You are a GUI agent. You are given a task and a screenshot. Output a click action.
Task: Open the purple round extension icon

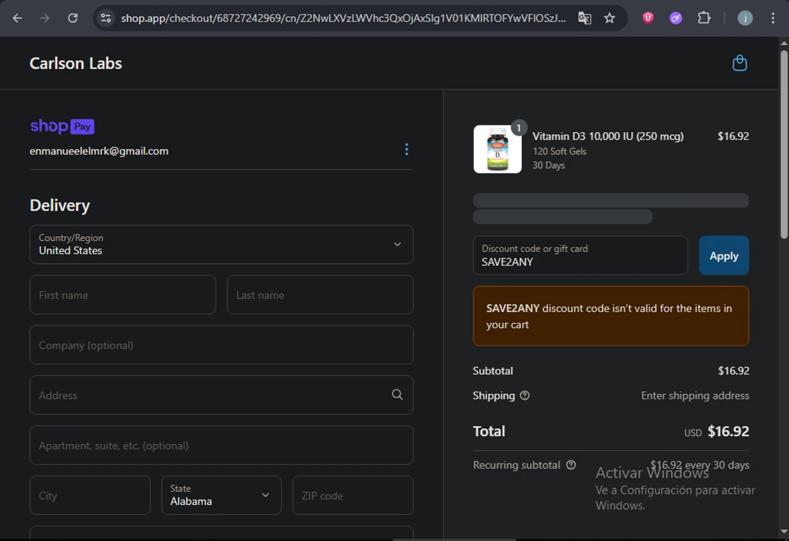coord(676,18)
